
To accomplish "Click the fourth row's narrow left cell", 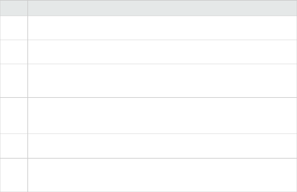I will point(14,116).
